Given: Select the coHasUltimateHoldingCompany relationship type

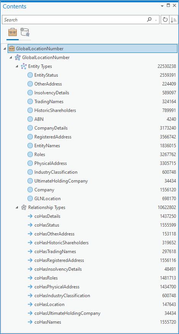Looking at the screenshot, I should (68, 313).
